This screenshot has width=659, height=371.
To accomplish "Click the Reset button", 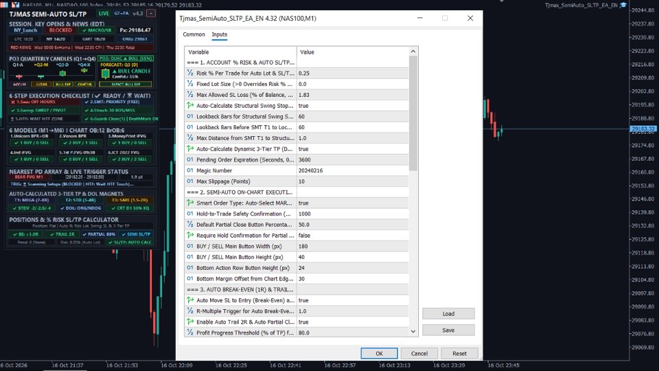I will 459,353.
